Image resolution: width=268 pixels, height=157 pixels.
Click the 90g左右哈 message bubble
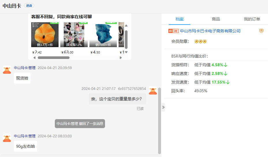tap(25, 146)
